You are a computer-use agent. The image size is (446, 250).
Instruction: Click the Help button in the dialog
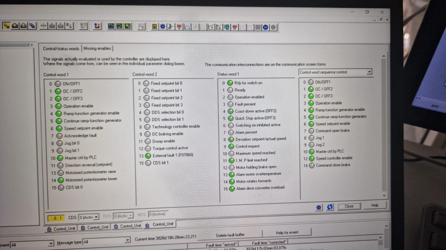click(x=375, y=205)
